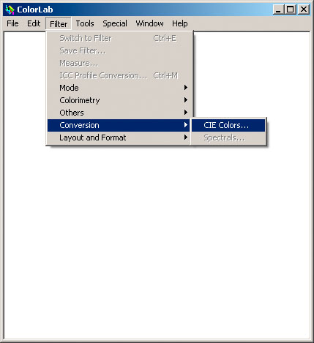Click the ICC Profile Conversion... entry
314x343 pixels.
click(x=119, y=75)
